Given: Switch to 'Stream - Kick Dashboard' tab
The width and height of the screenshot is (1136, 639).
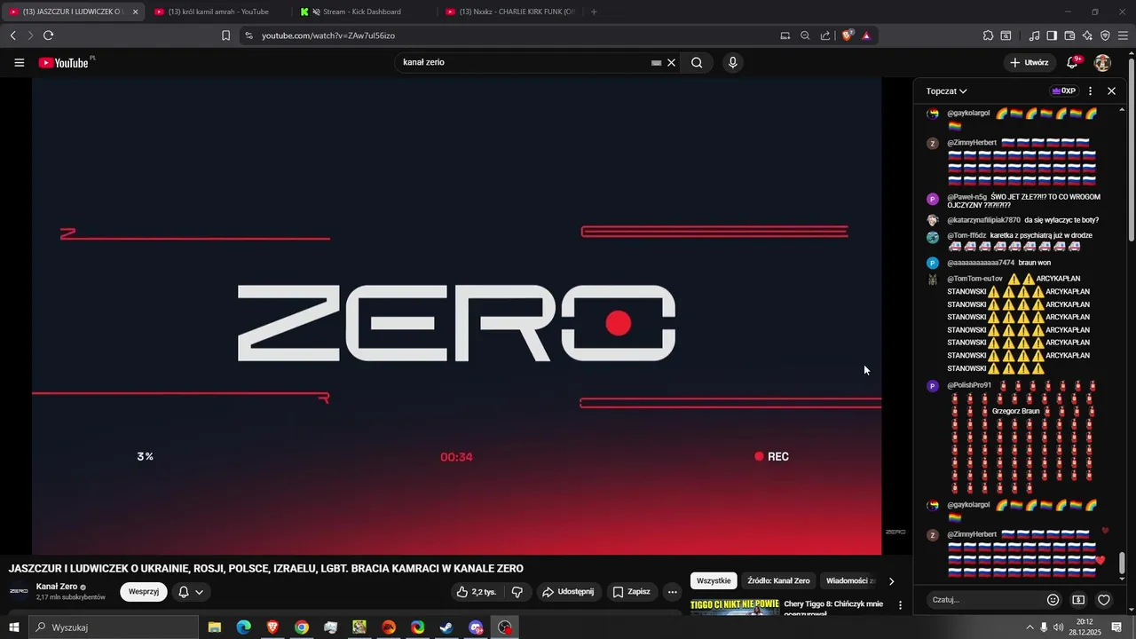Looking at the screenshot, I should pyautogui.click(x=362, y=12).
